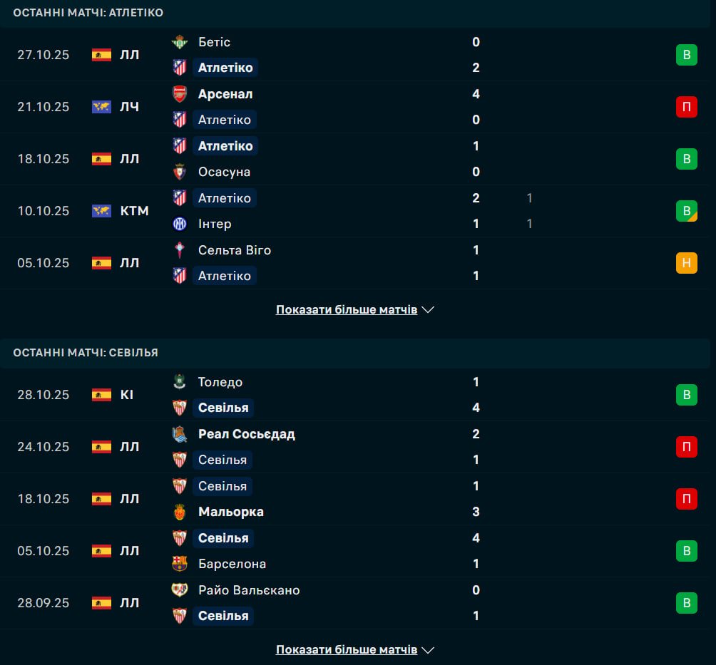
Task: Select the ЛЧ competition label on 21.10.25
Action: 129,107
